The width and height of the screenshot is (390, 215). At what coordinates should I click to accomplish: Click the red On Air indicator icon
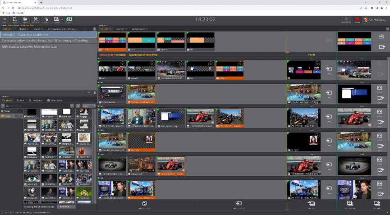click(x=357, y=20)
